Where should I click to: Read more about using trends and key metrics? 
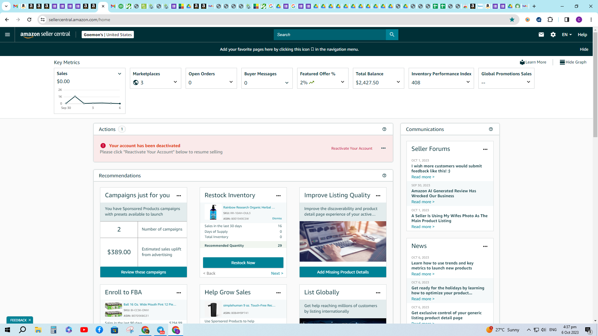pyautogui.click(x=423, y=274)
